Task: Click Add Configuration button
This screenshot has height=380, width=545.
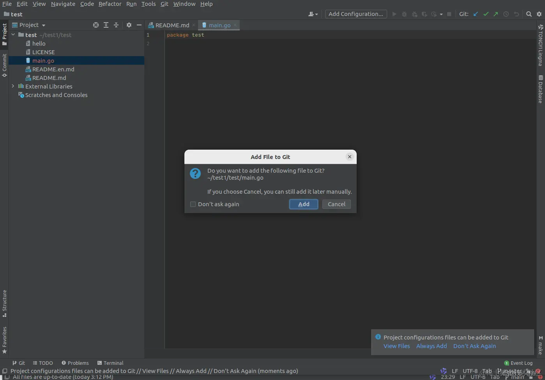Action: pyautogui.click(x=356, y=14)
